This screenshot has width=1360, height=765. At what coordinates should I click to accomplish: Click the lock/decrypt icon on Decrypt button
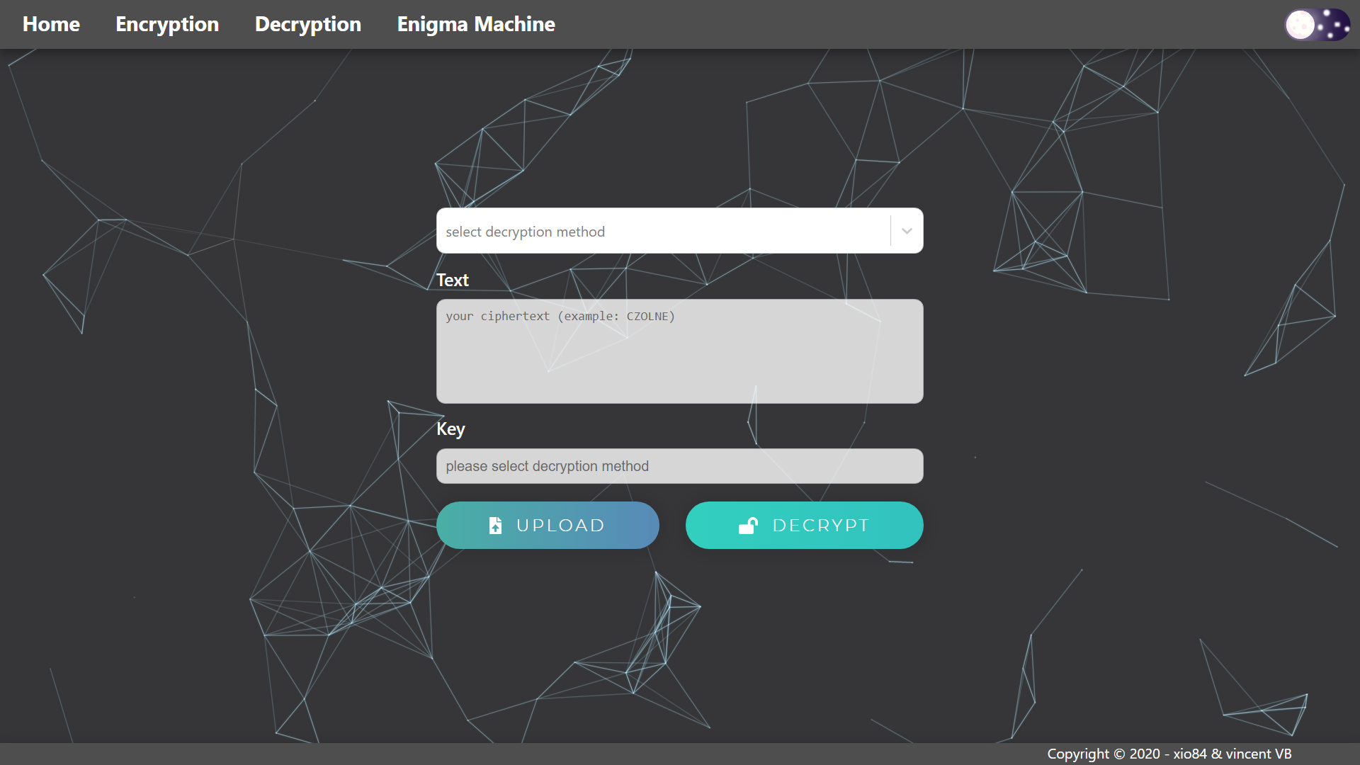pos(747,525)
